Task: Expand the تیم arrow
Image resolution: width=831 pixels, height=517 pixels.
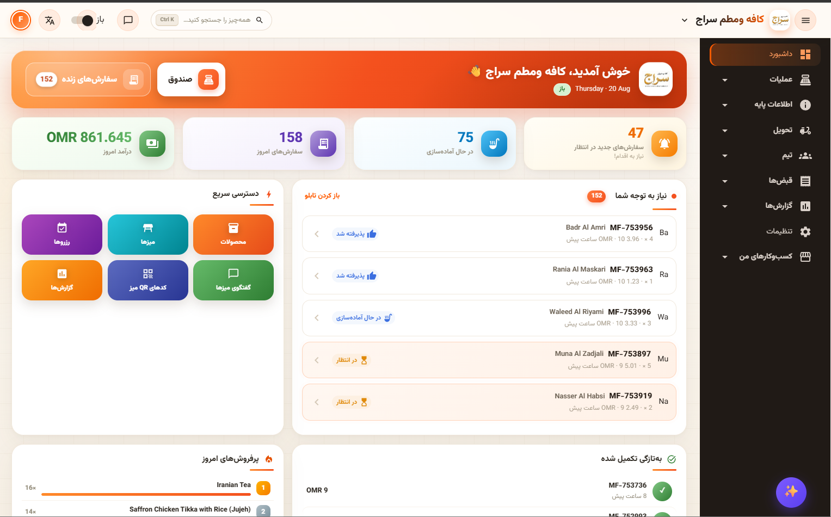Action: [724, 156]
